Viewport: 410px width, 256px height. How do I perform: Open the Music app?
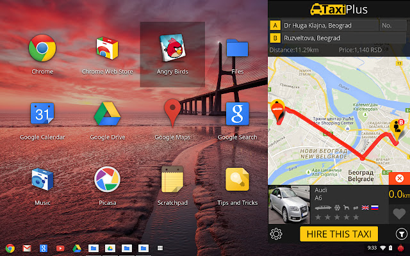pos(42,179)
